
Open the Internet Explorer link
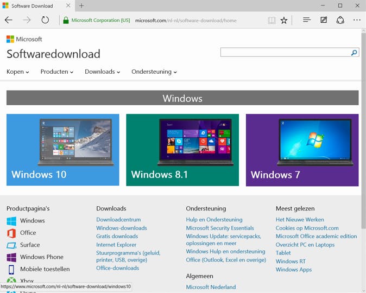pos(116,245)
